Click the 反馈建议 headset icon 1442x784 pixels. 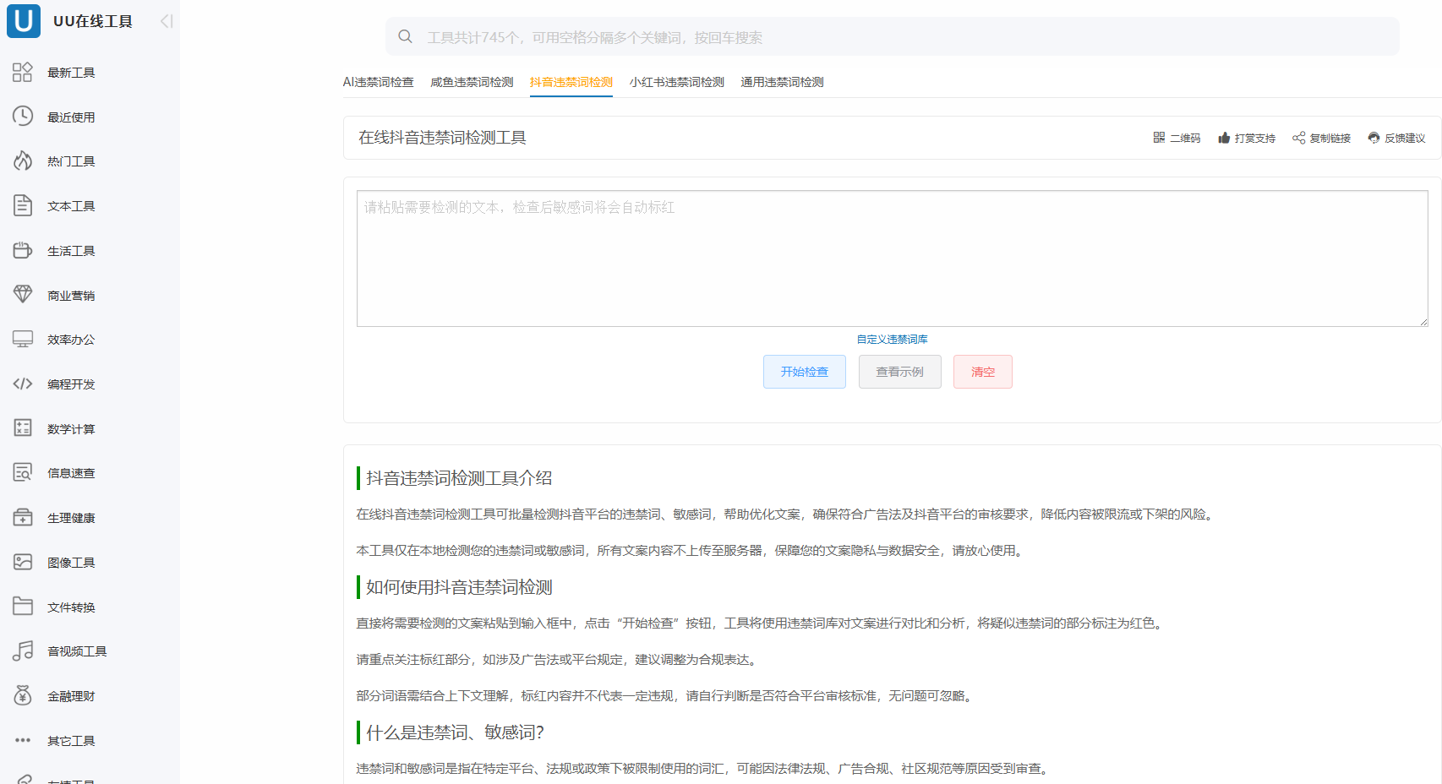[x=1374, y=138]
